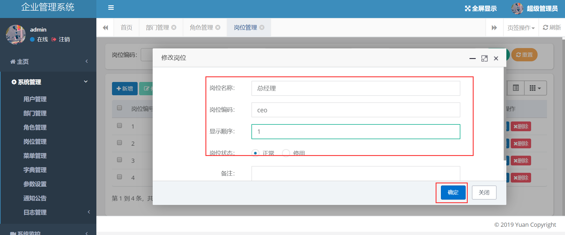Open 角色管理 in the sidebar
Viewport: 565px width, 235px height.
(35, 127)
